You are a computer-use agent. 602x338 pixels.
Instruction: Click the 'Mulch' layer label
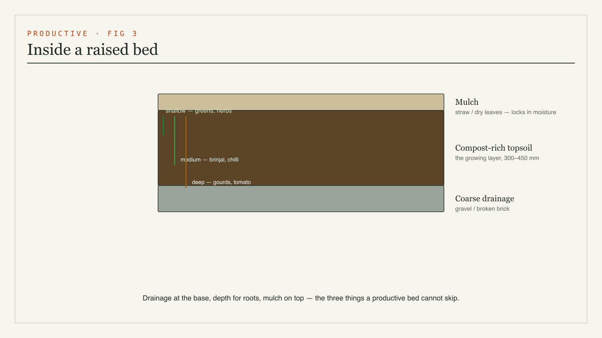coord(467,102)
